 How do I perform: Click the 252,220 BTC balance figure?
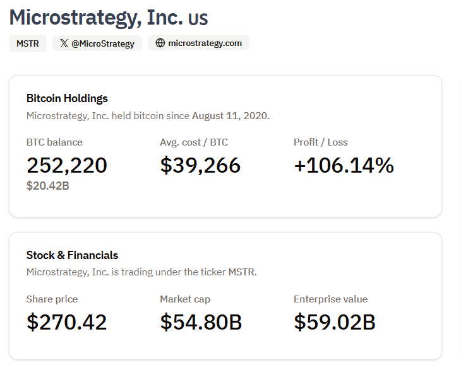pos(67,165)
